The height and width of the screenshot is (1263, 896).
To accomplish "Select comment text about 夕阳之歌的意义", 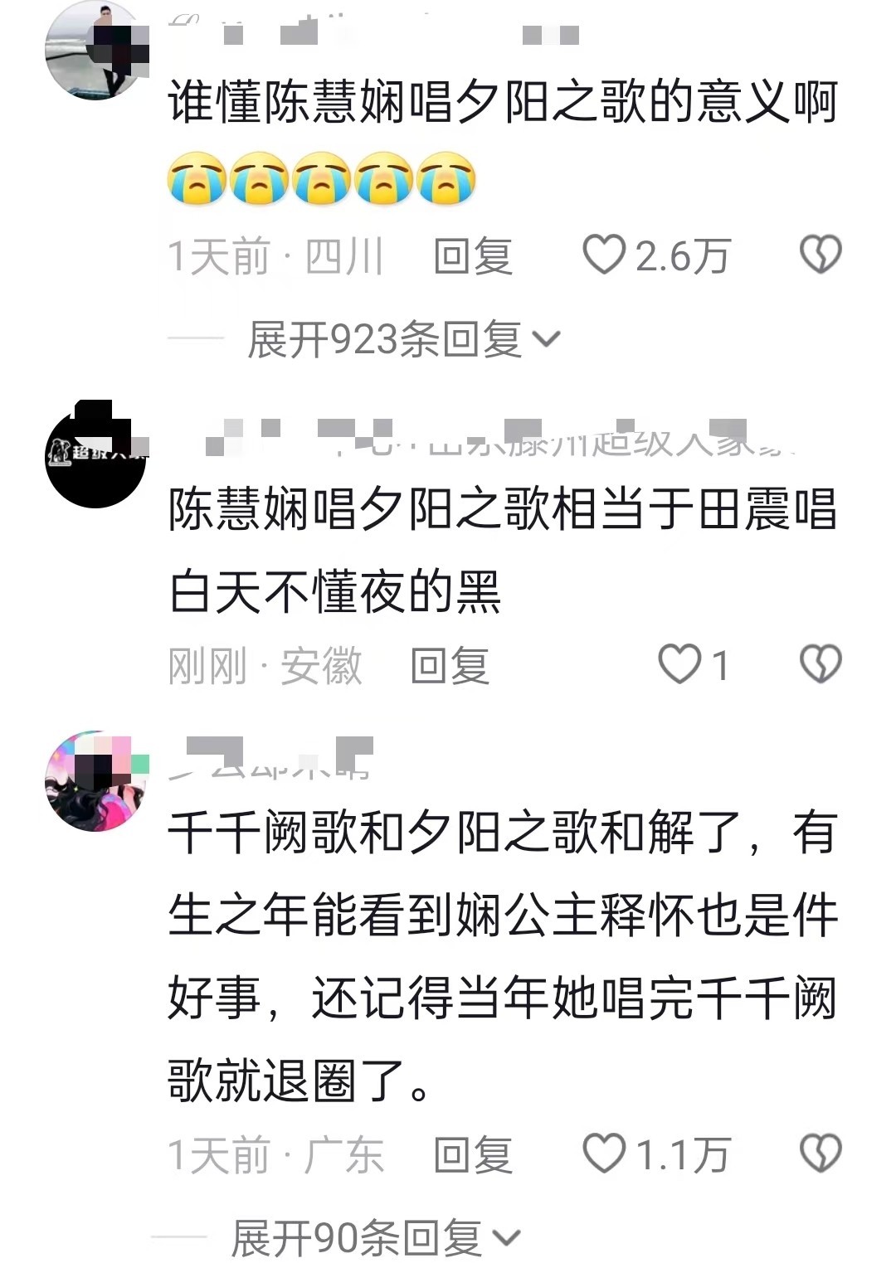I will point(503,141).
